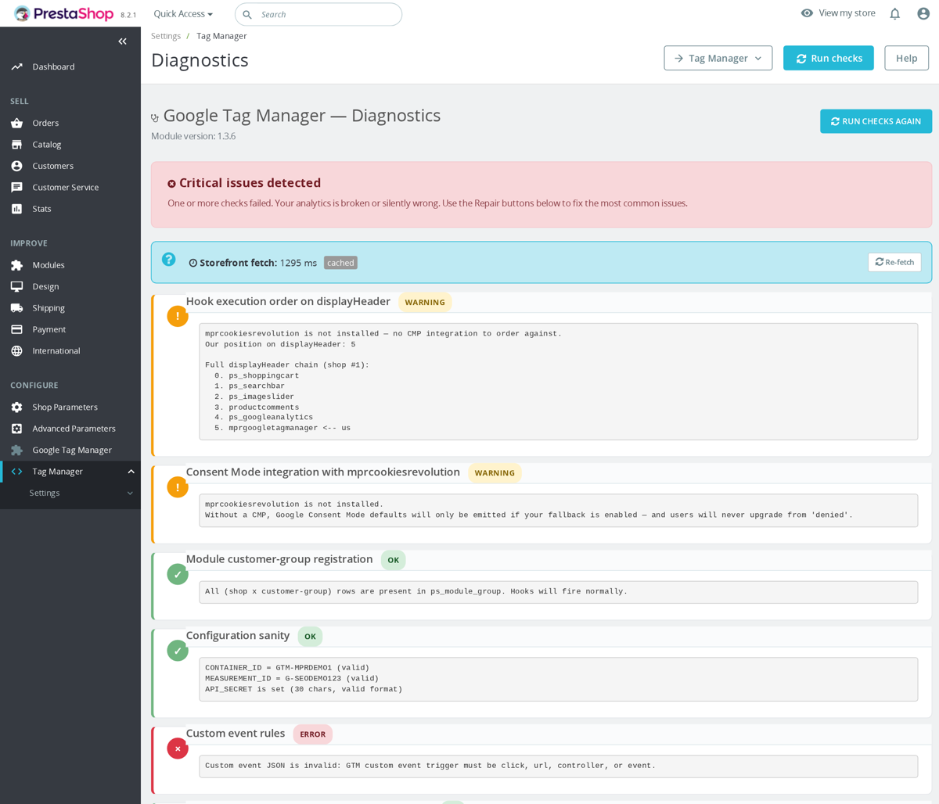Image resolution: width=939 pixels, height=804 pixels.
Task: Focus the top Search field
Action: coord(318,14)
